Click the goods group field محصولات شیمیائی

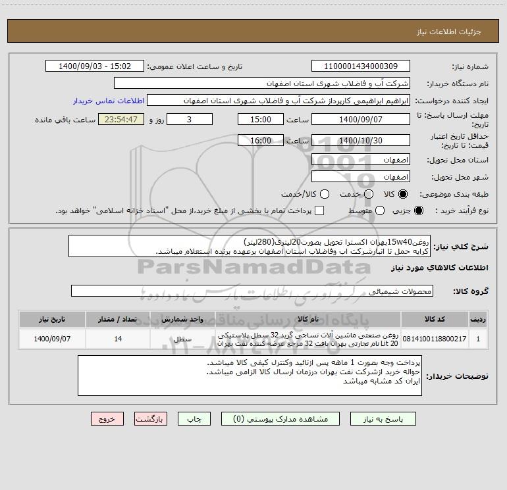click(252, 291)
